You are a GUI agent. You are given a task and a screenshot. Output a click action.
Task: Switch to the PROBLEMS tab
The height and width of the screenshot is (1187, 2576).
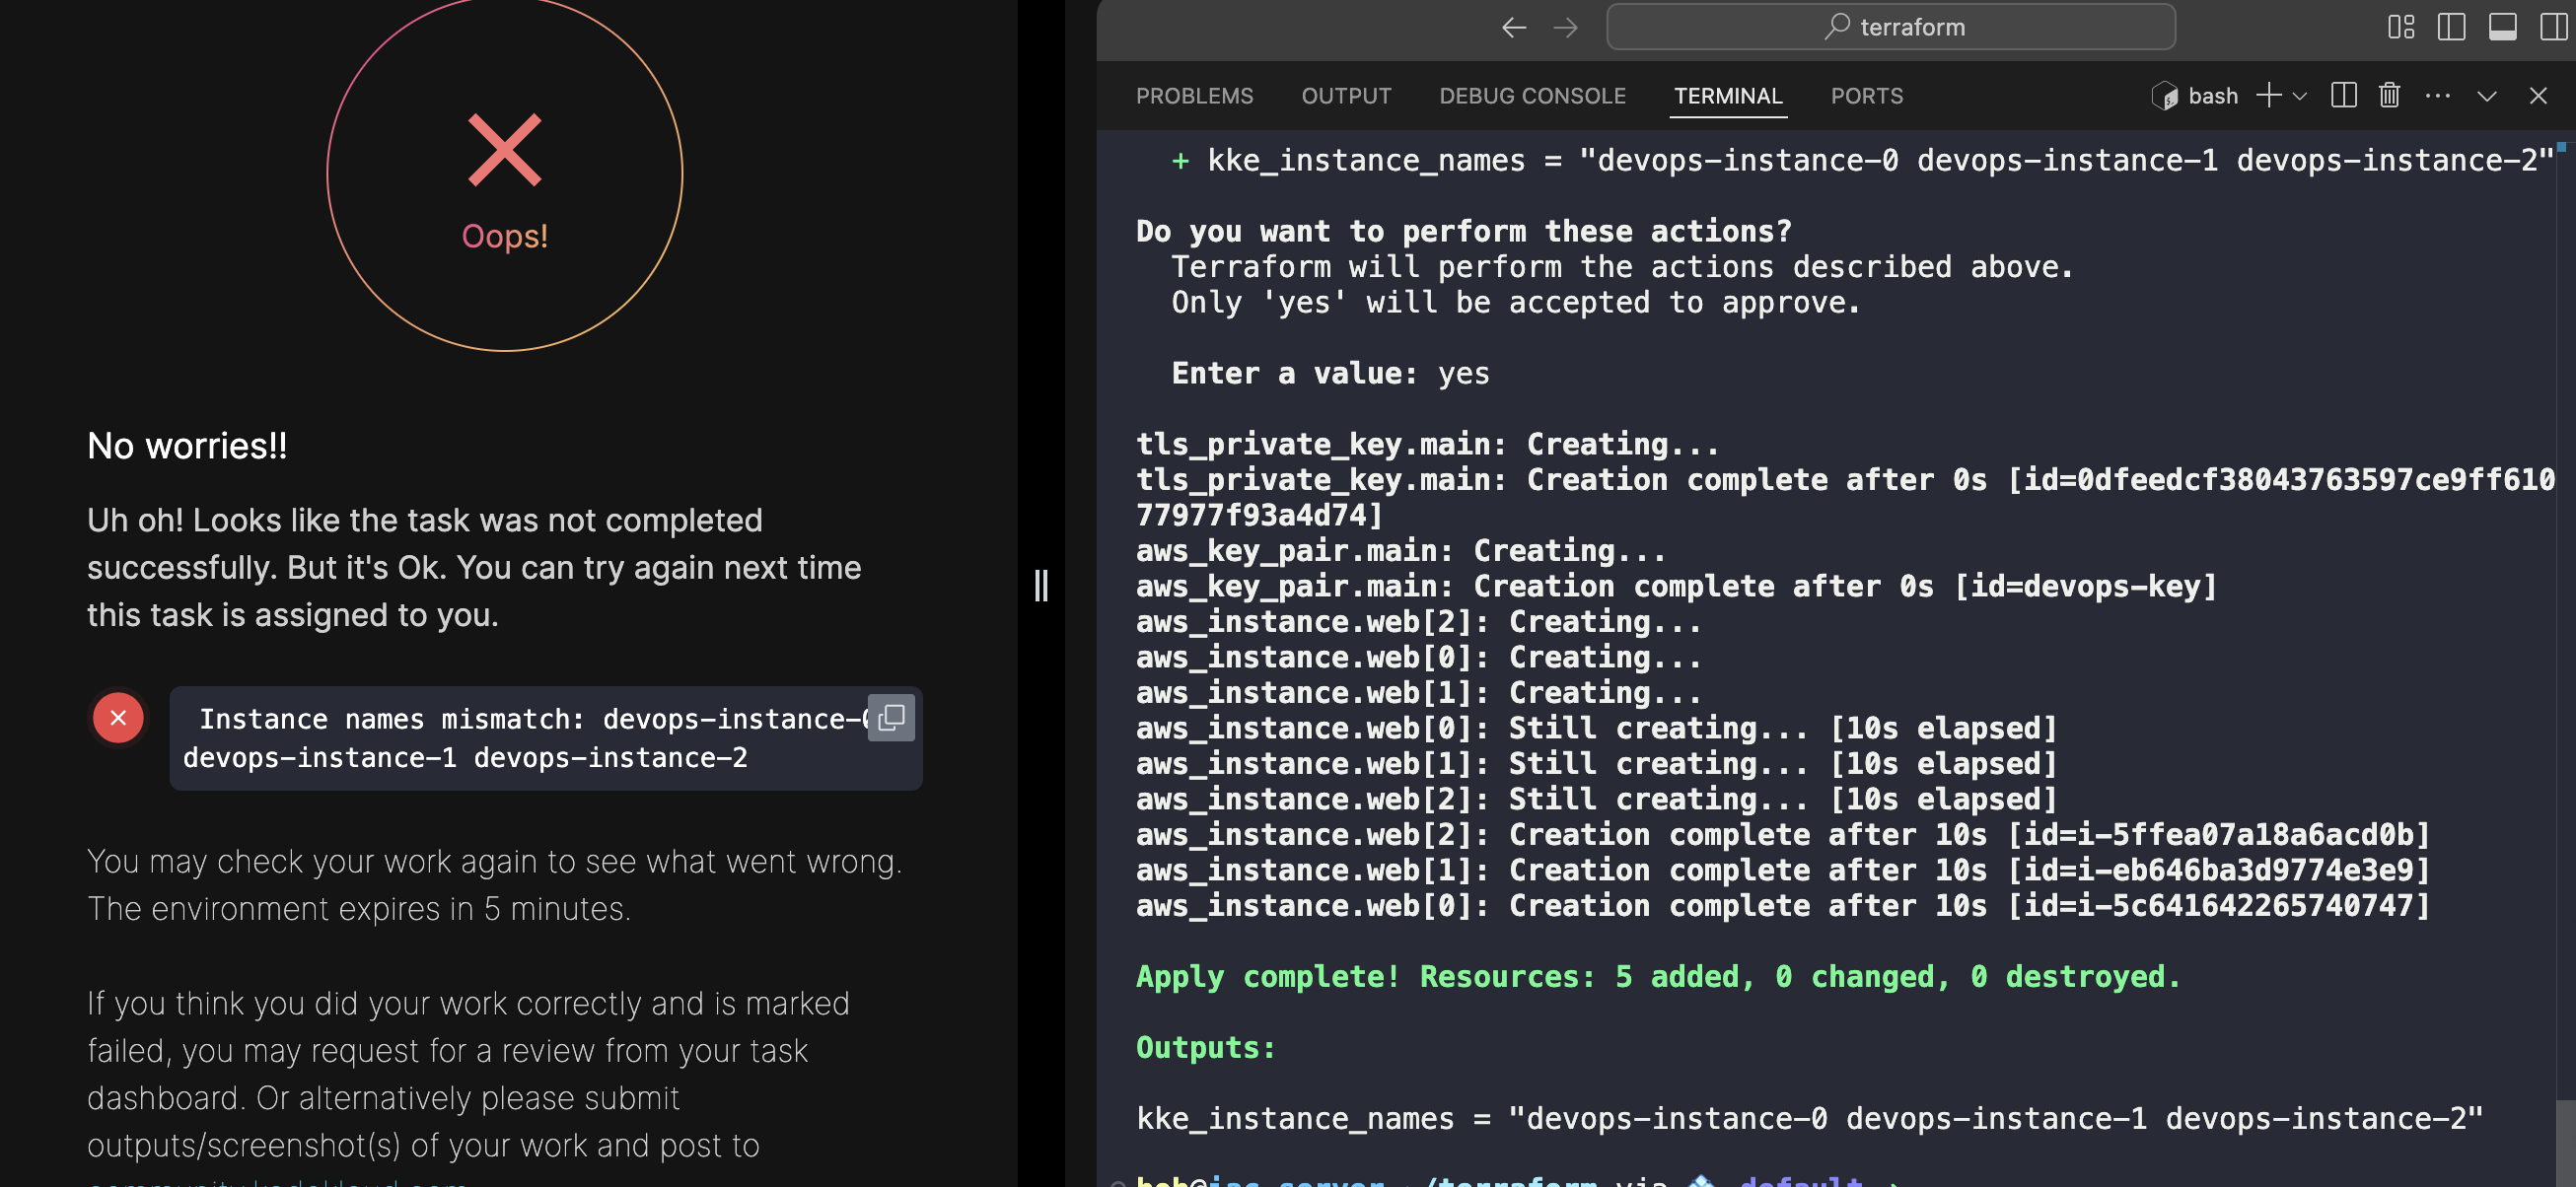(1194, 96)
